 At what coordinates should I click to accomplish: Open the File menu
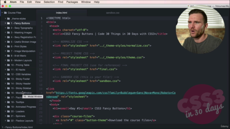[x=22, y=2]
